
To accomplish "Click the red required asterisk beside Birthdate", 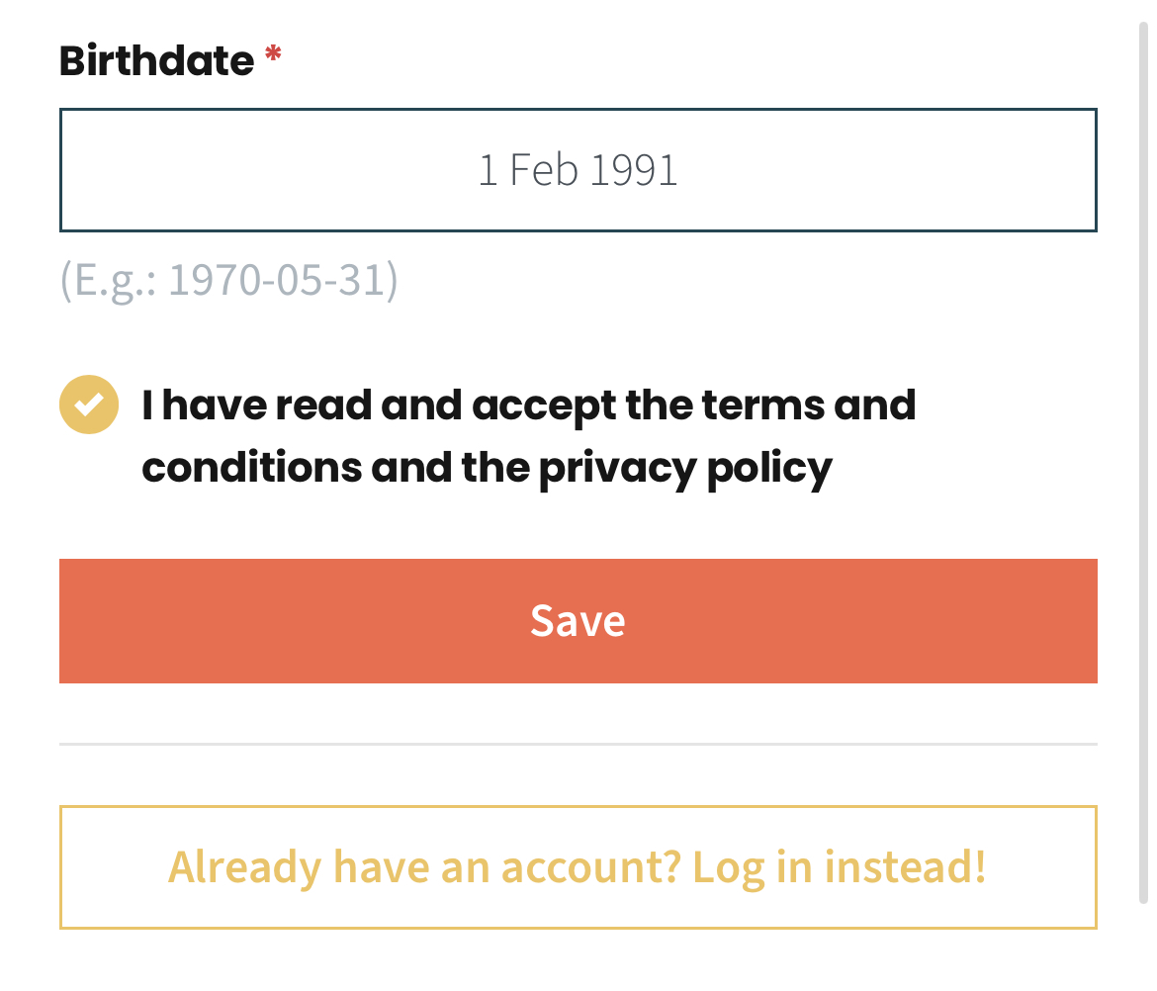I will 273,53.
